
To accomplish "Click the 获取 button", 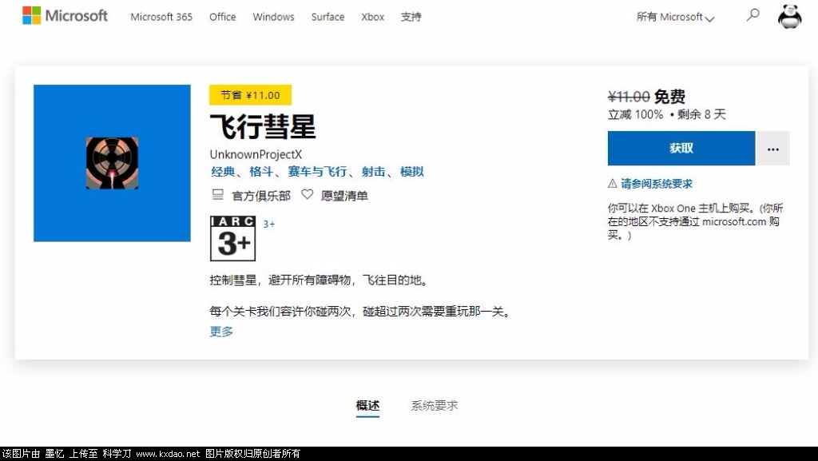I will click(x=681, y=149).
